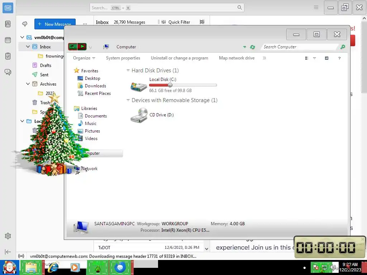This screenshot has width=367, height=275.
Task: Open the Address Book sidebar icon
Action: pos(8,24)
